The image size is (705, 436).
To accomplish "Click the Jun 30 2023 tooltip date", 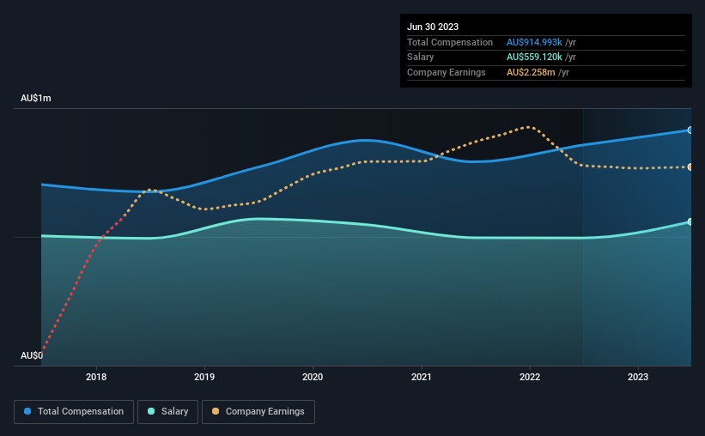I will [x=433, y=27].
